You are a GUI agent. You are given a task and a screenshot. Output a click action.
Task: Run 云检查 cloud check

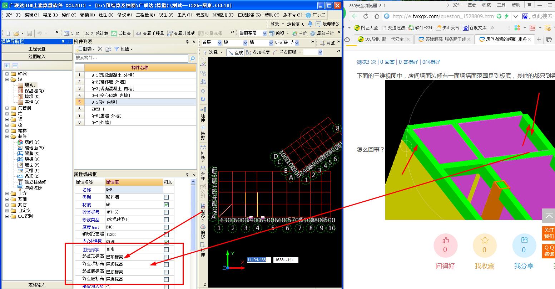[x=121, y=33]
